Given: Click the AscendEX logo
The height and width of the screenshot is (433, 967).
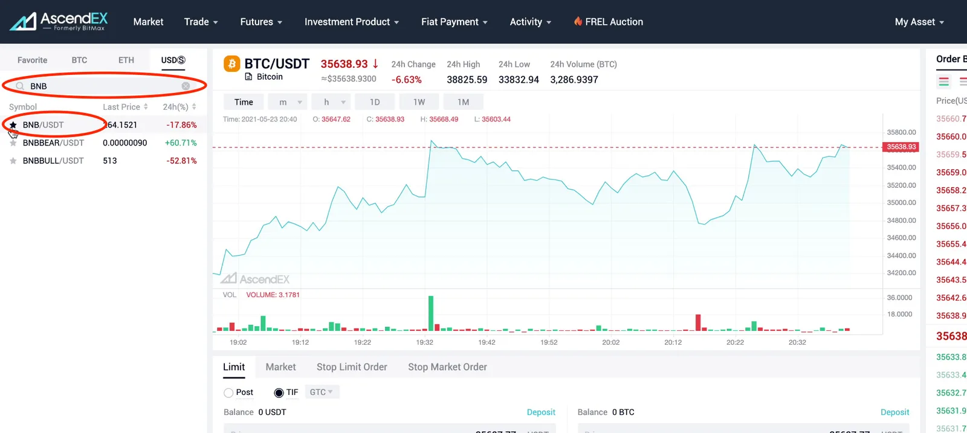Looking at the screenshot, I should point(59,22).
